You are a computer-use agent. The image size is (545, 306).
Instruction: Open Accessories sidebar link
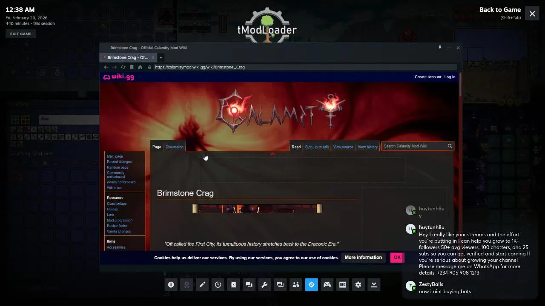pyautogui.click(x=116, y=247)
